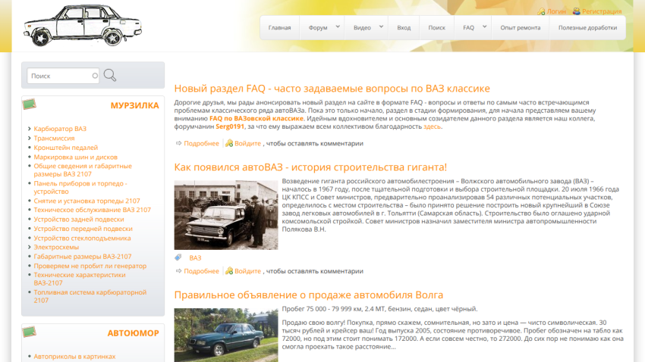This screenshot has height=362, width=645.
Task: Open Габаритные размеры ВАЗ-2107 link
Action: point(83,257)
